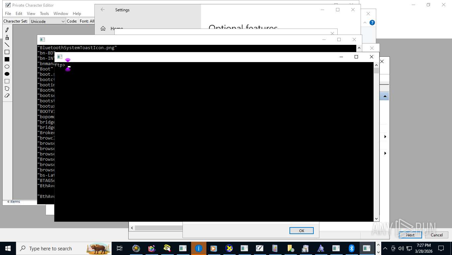
Task: Click the network icon in system tray
Action: pos(409,248)
